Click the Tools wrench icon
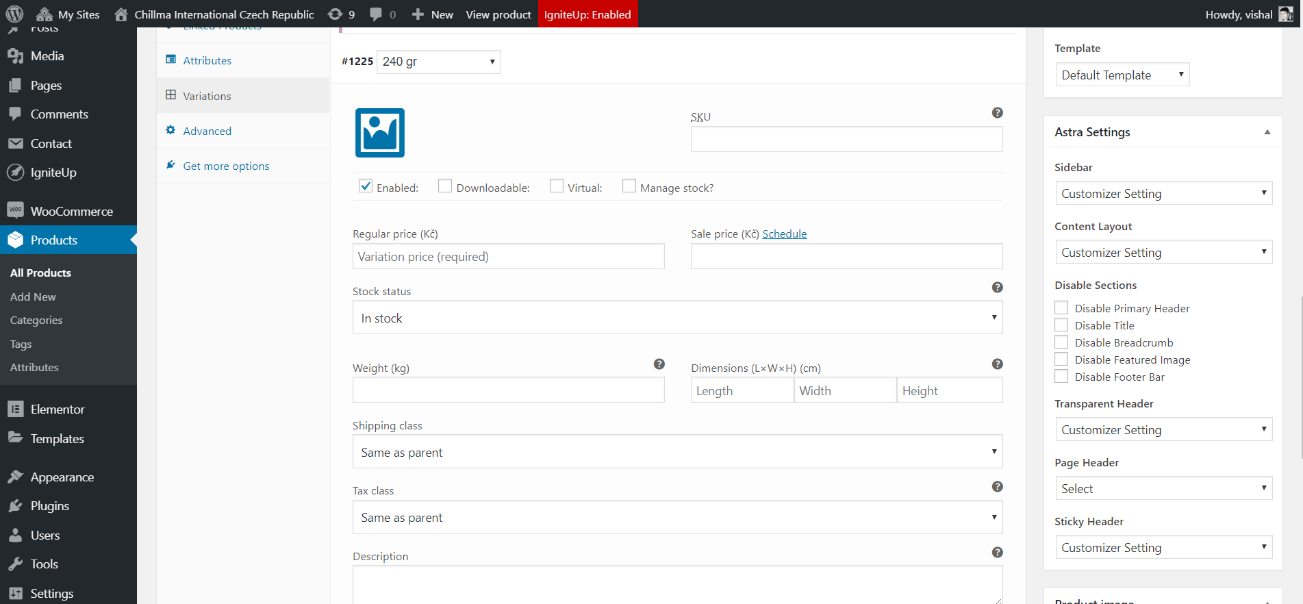Image resolution: width=1303 pixels, height=604 pixels. [x=16, y=564]
